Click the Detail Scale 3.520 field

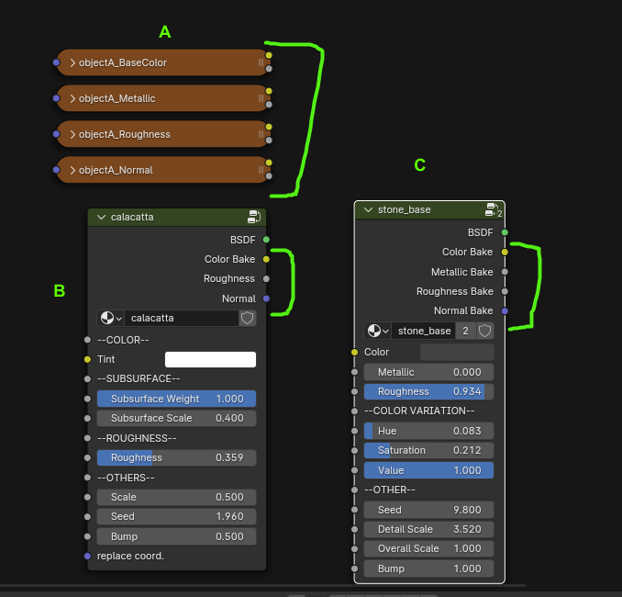click(428, 529)
